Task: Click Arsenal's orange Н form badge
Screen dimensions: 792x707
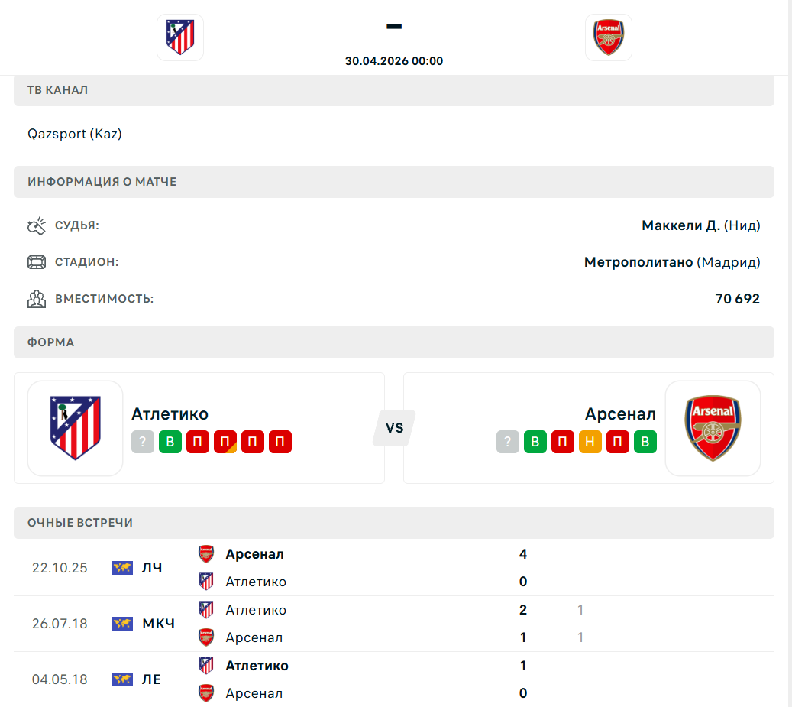Action: [x=590, y=442]
